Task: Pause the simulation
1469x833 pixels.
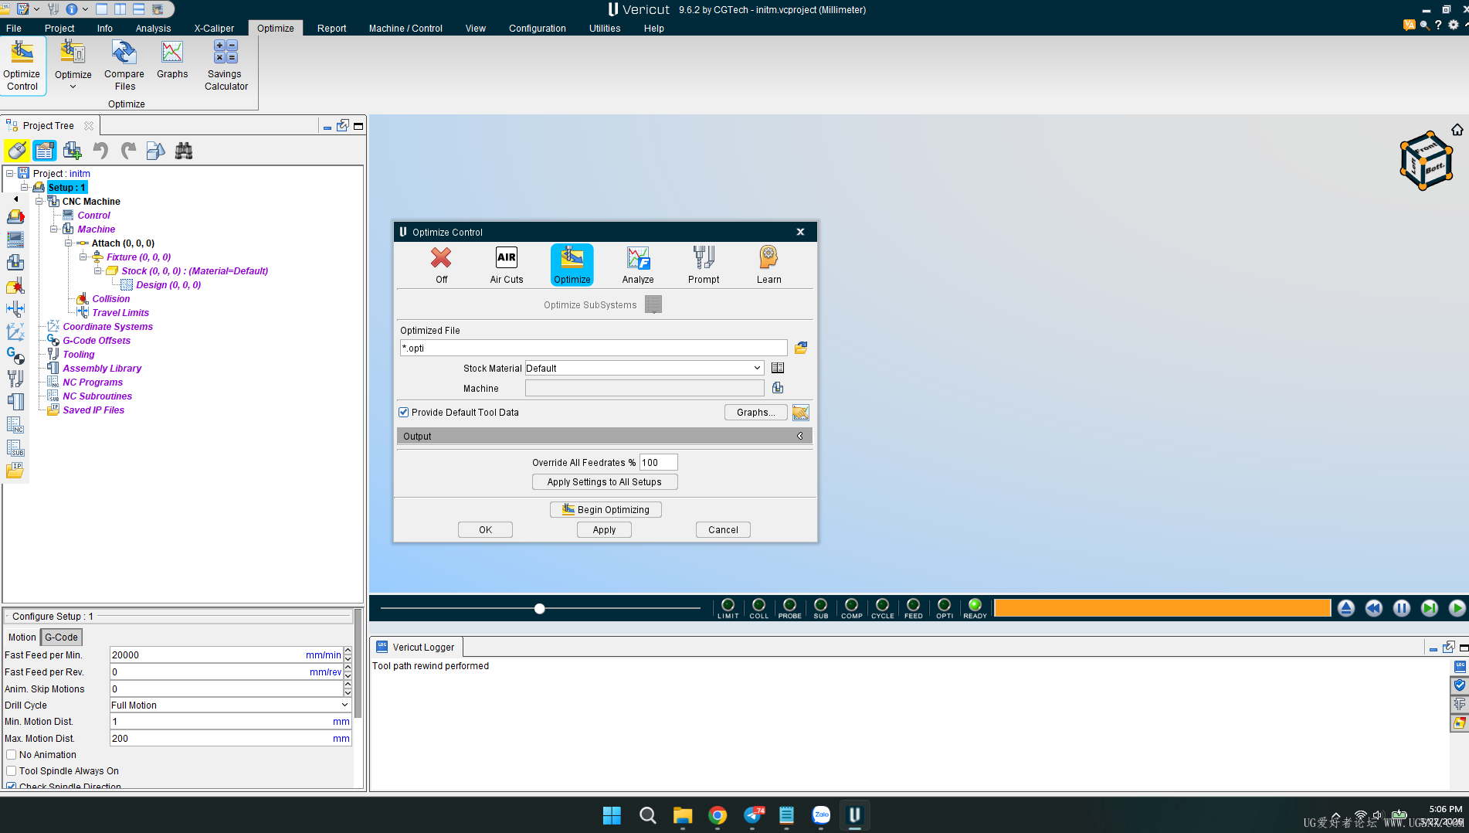Action: tap(1402, 608)
